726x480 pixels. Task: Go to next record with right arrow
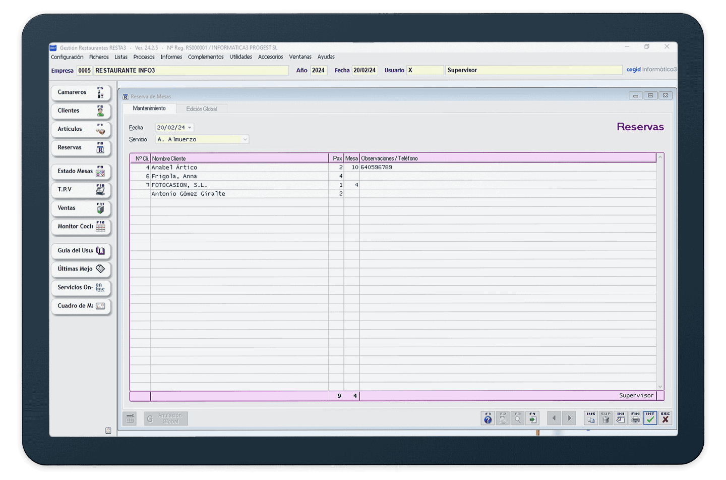pos(570,418)
